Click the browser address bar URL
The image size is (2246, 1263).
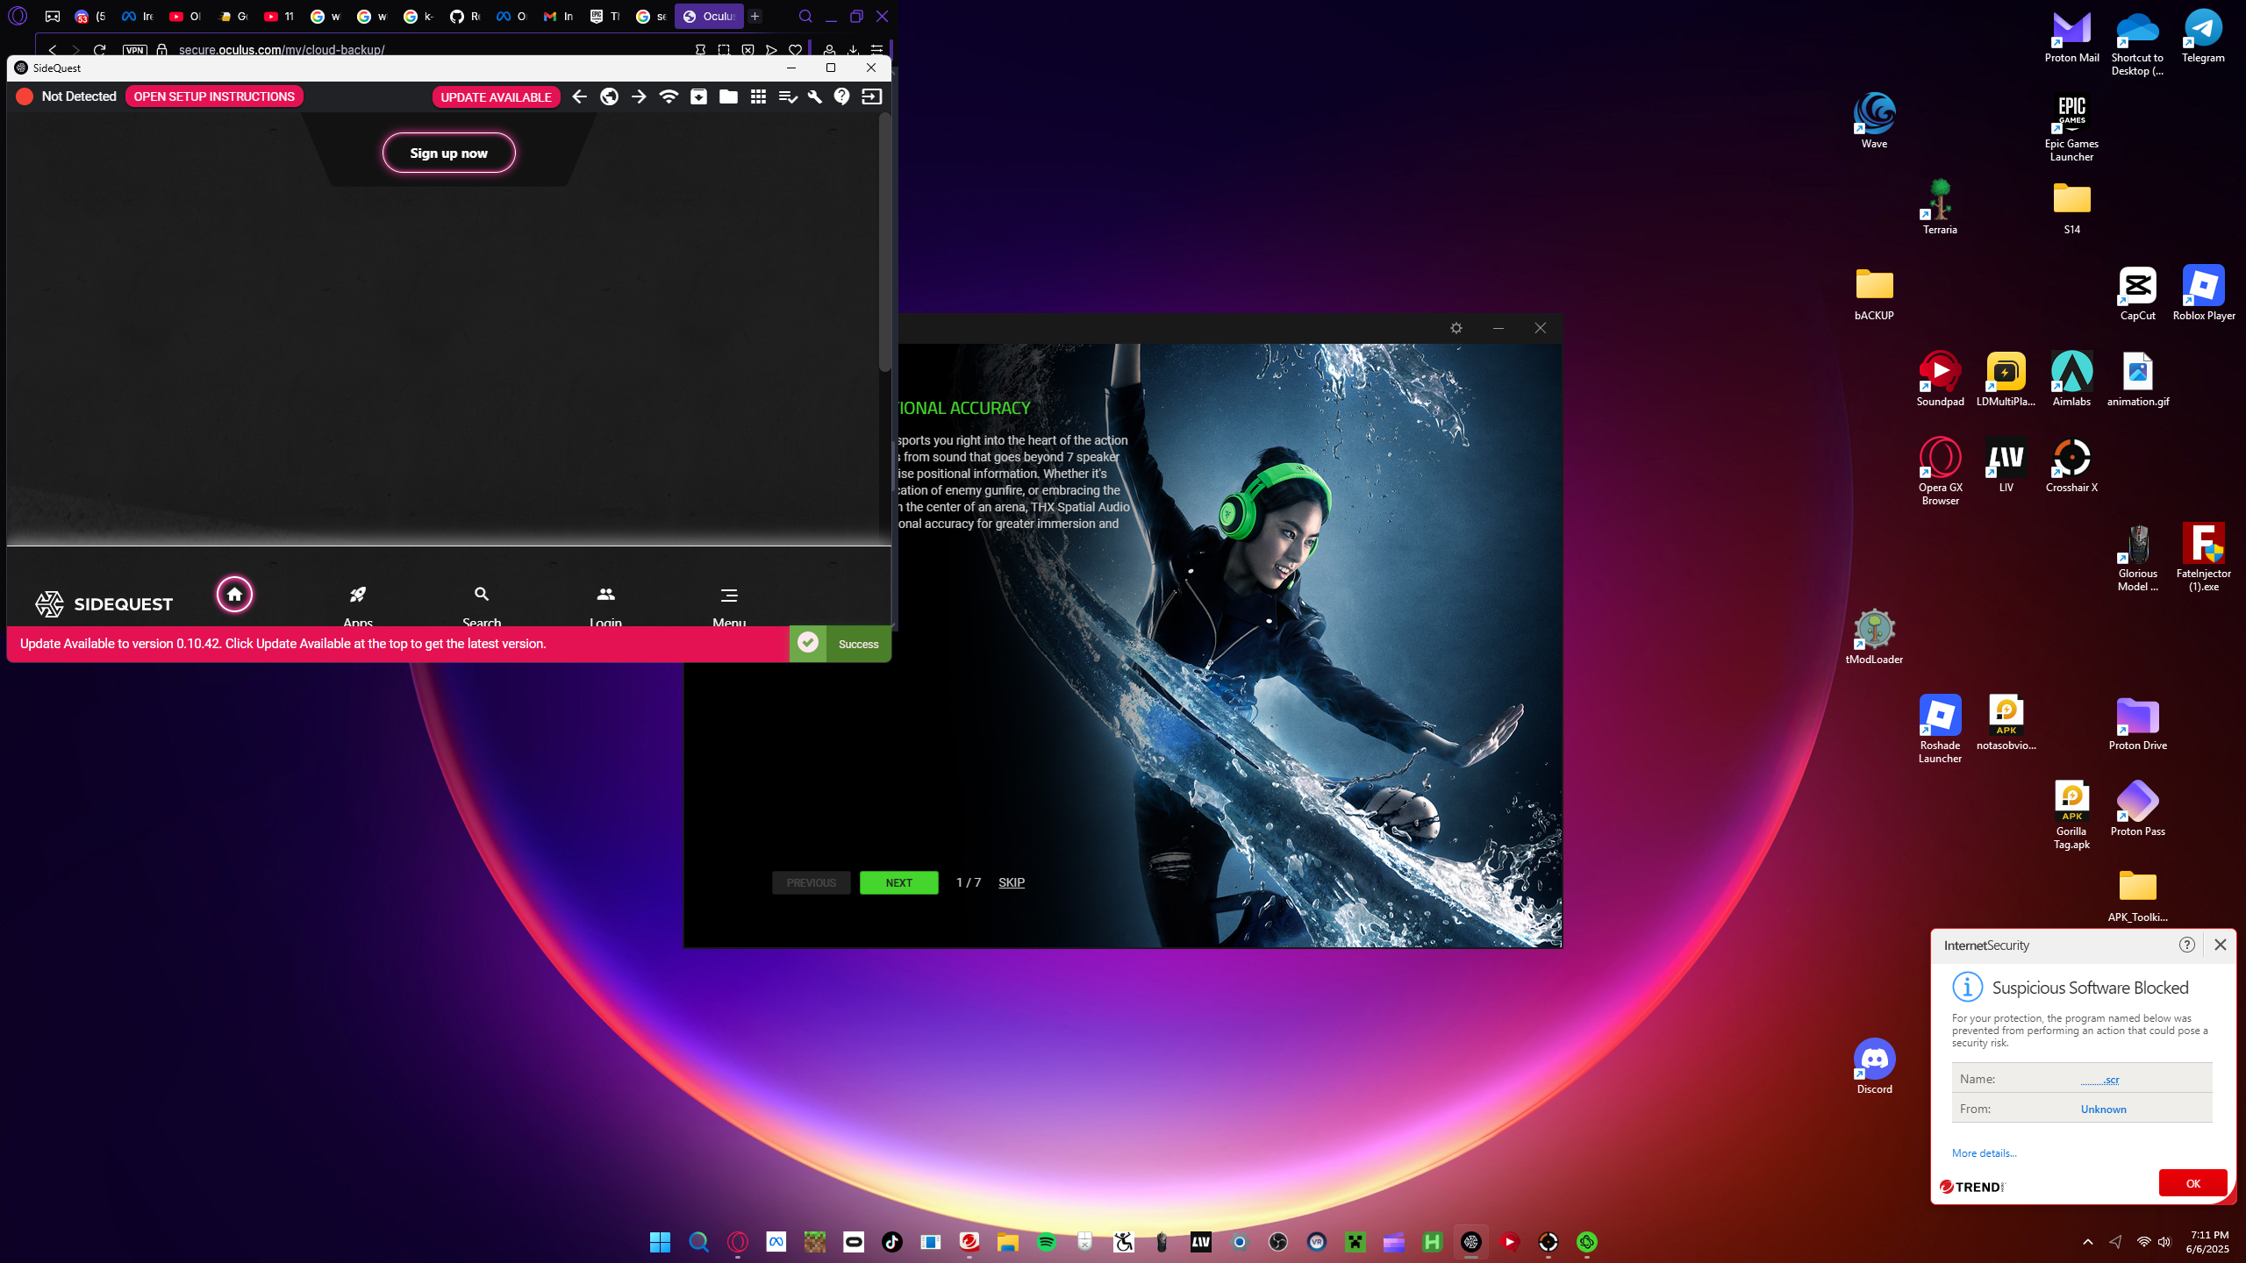[x=282, y=50]
